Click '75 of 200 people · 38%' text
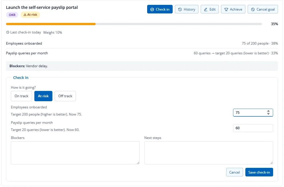284x187 pixels. (x=260, y=43)
